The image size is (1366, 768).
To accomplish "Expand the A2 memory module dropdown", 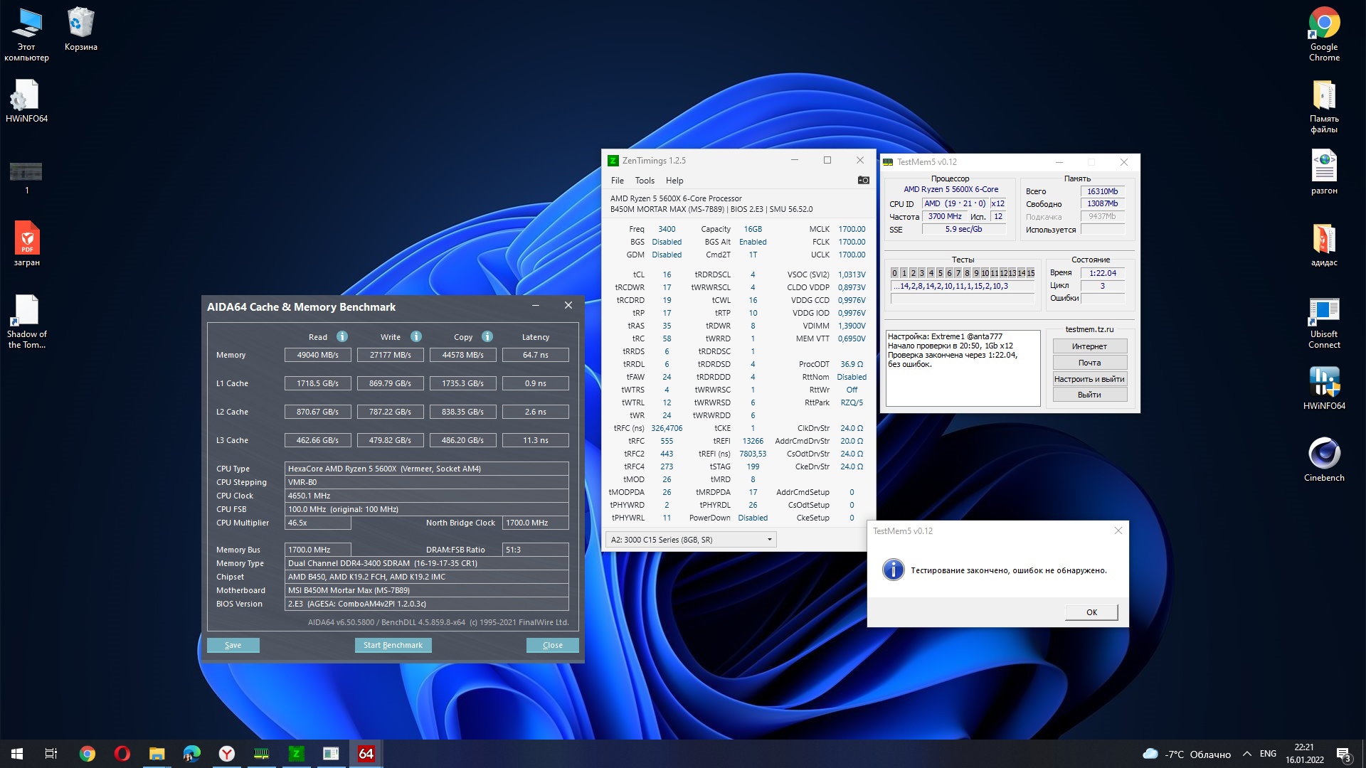I will click(769, 540).
